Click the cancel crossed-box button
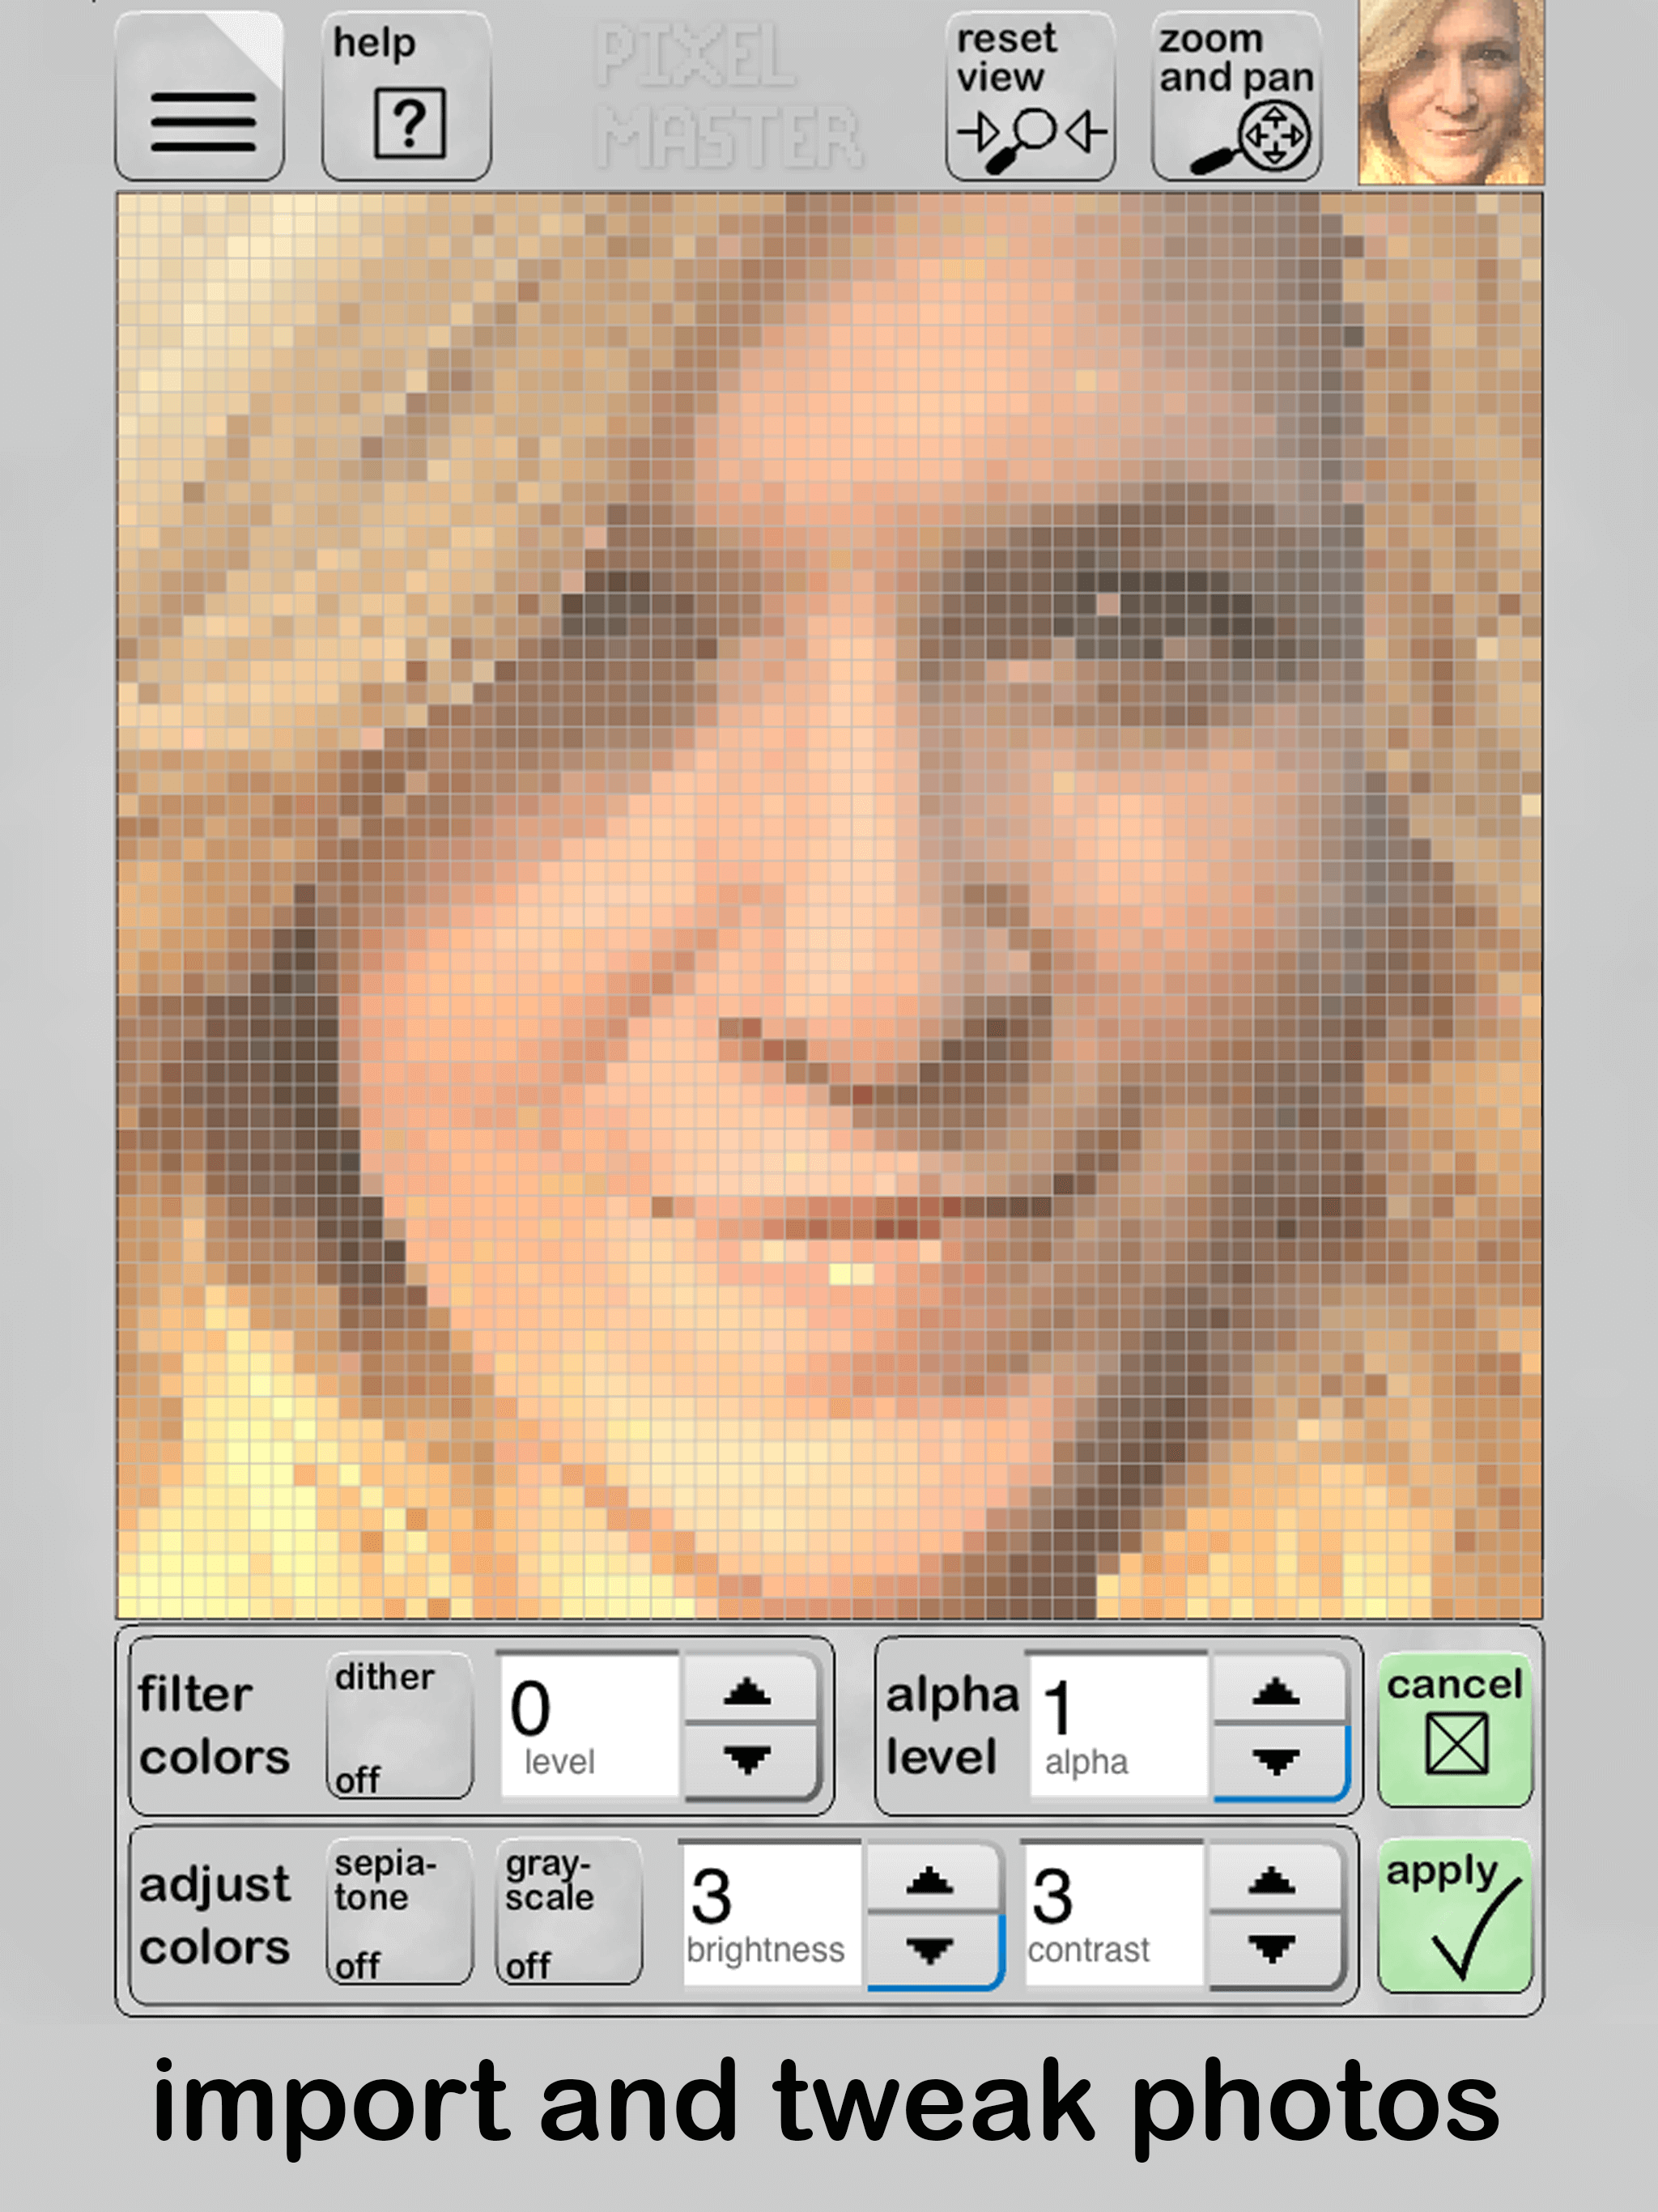The width and height of the screenshot is (1658, 2212). [1455, 1729]
